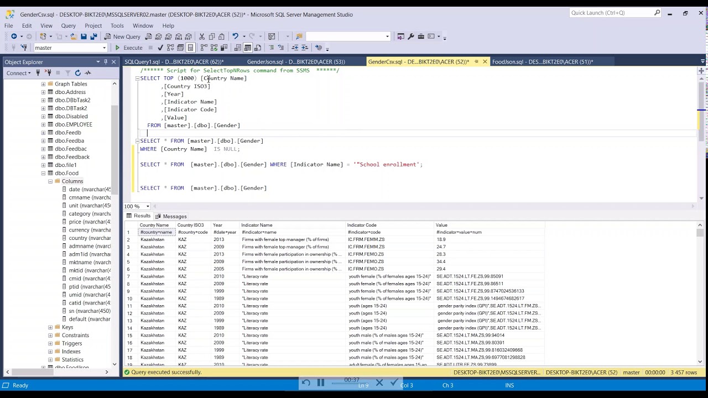Expand the Keys folder

coord(50,327)
